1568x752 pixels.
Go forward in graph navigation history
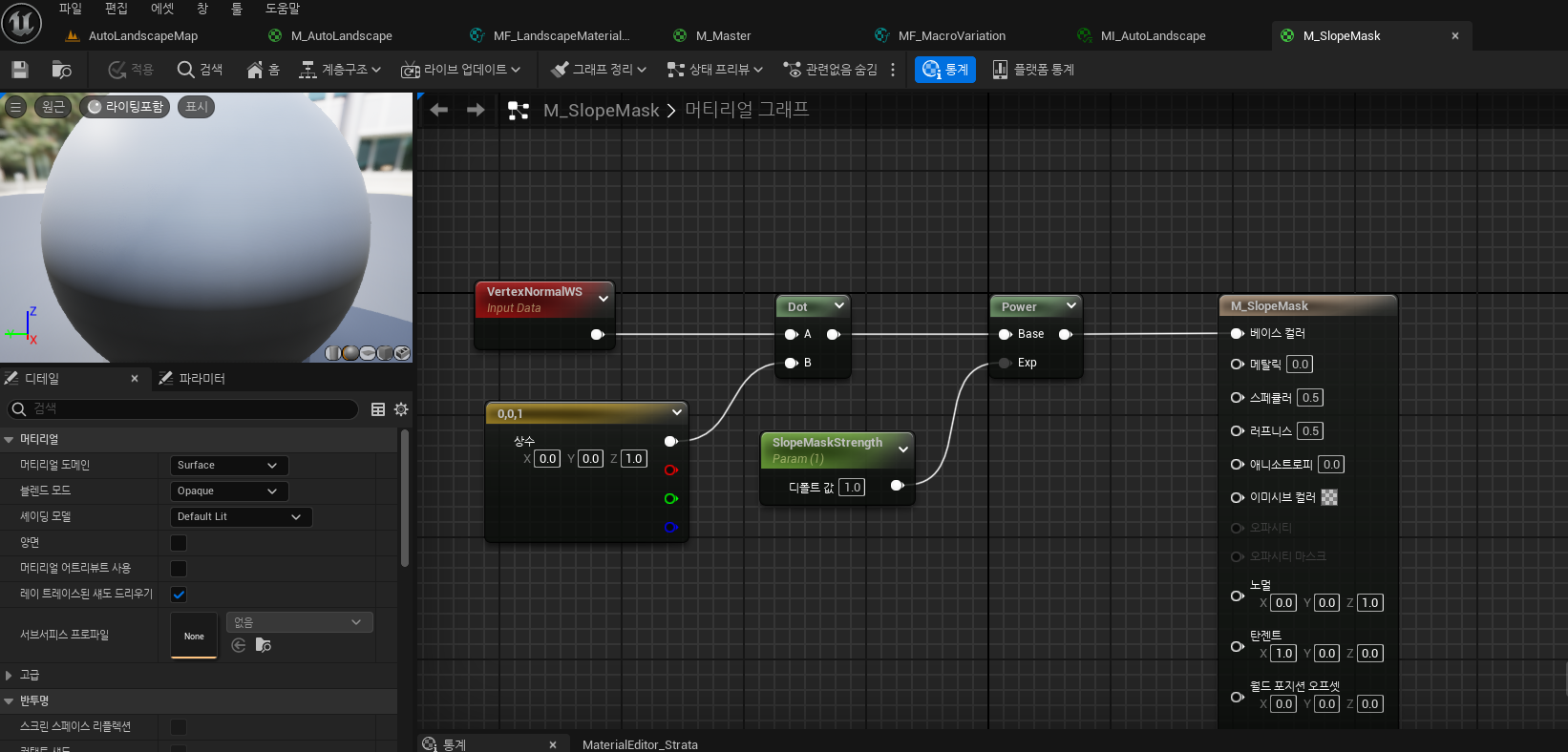click(476, 111)
